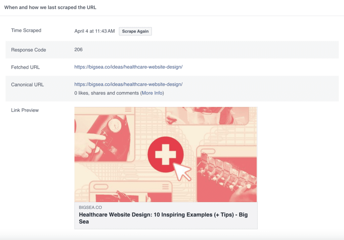Open the Fetched URL bigsea.co link
Screen dimensions: 344x240
point(128,67)
